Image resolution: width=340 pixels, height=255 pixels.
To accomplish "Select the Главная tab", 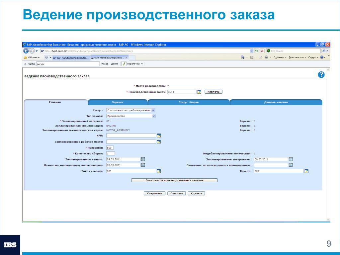I will [55, 102].
